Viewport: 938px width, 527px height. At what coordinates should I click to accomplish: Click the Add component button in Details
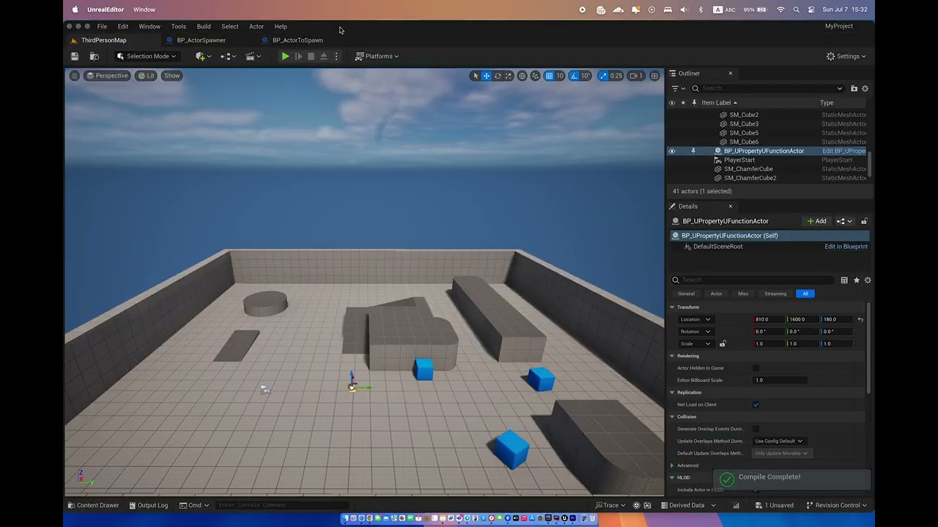coord(816,221)
